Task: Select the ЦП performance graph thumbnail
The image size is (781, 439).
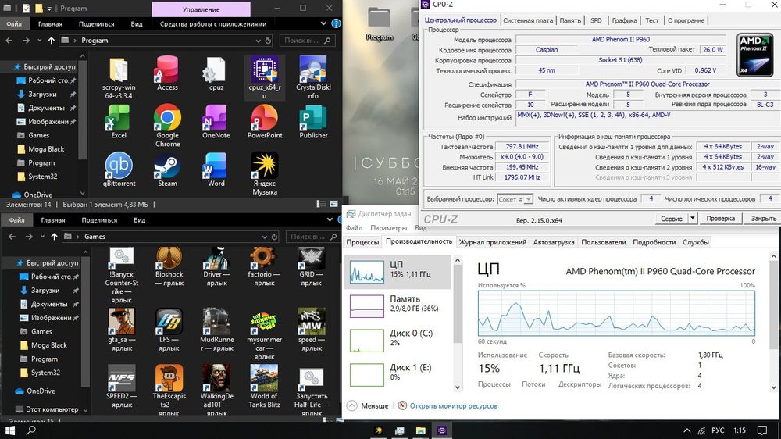Action: coord(366,272)
